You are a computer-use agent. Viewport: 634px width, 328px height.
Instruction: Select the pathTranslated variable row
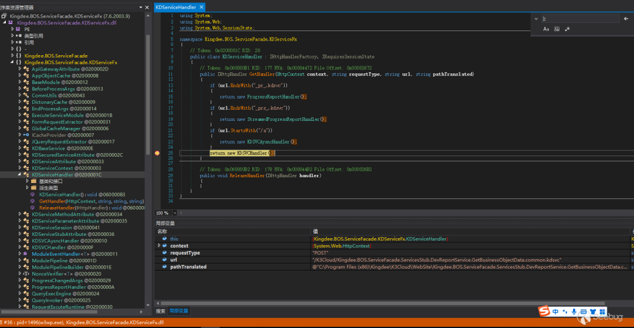pos(394,266)
